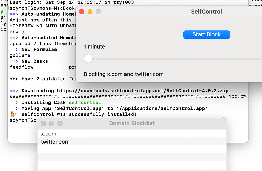
Task: Focus the Domain Blocklist title bar
Action: 132,123
